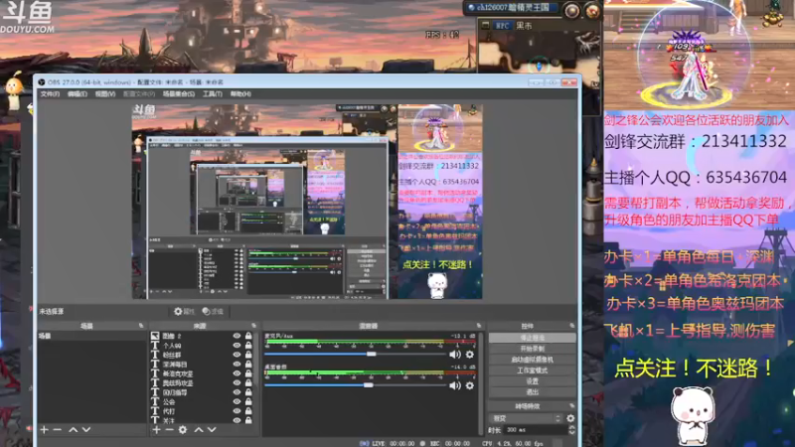Viewport: 795px width, 447px height.
Task: Hide the 图像 2 source via eye icon
Action: 237,336
